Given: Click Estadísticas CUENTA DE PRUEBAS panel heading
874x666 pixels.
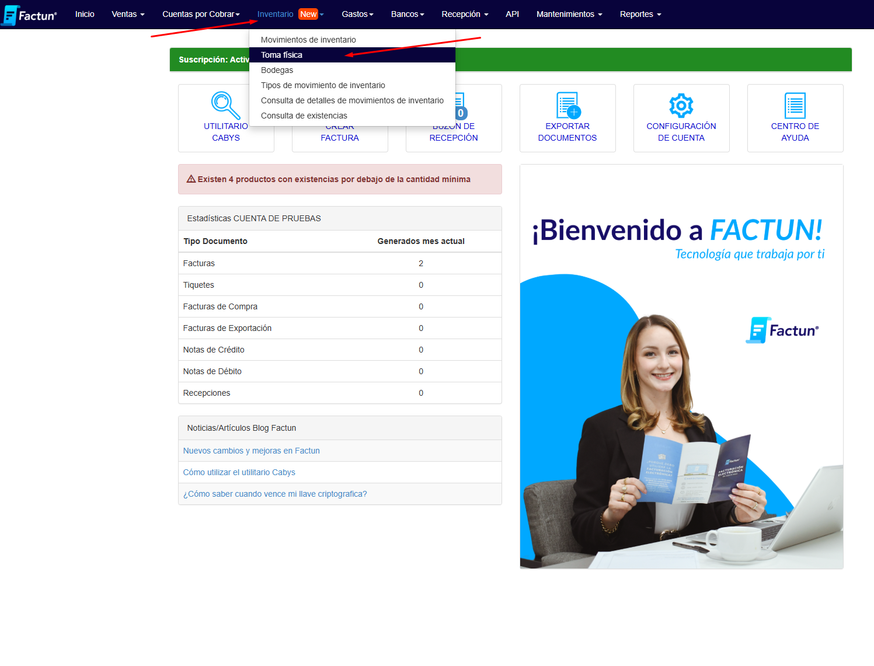Looking at the screenshot, I should [x=340, y=218].
